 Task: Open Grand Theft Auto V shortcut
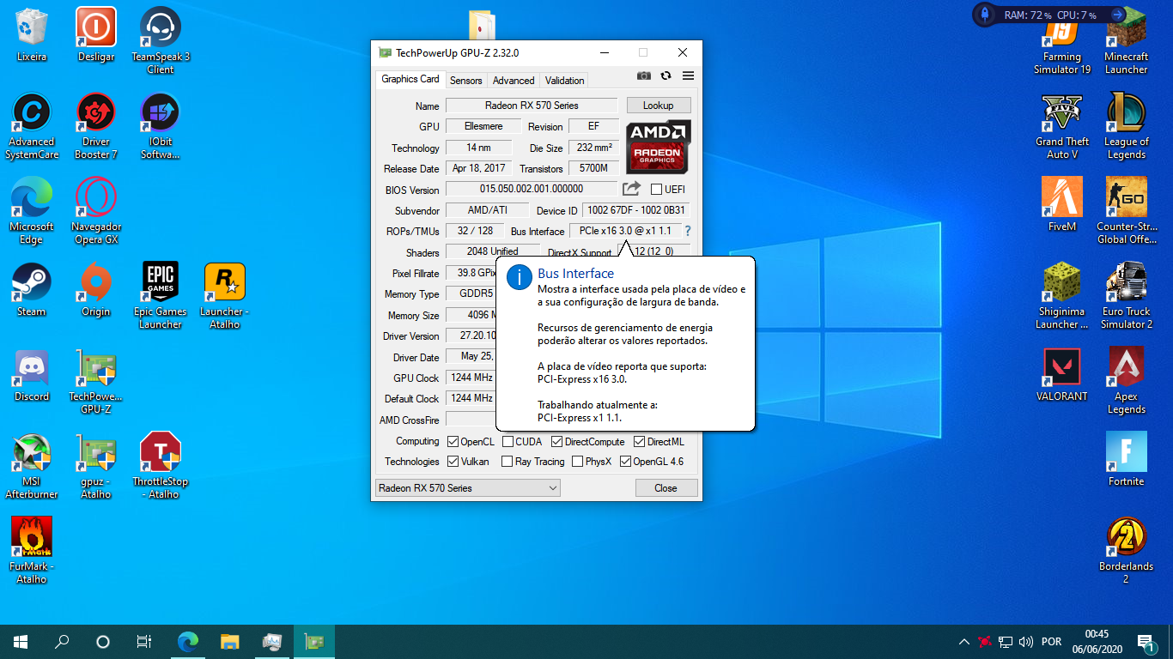(x=1062, y=126)
